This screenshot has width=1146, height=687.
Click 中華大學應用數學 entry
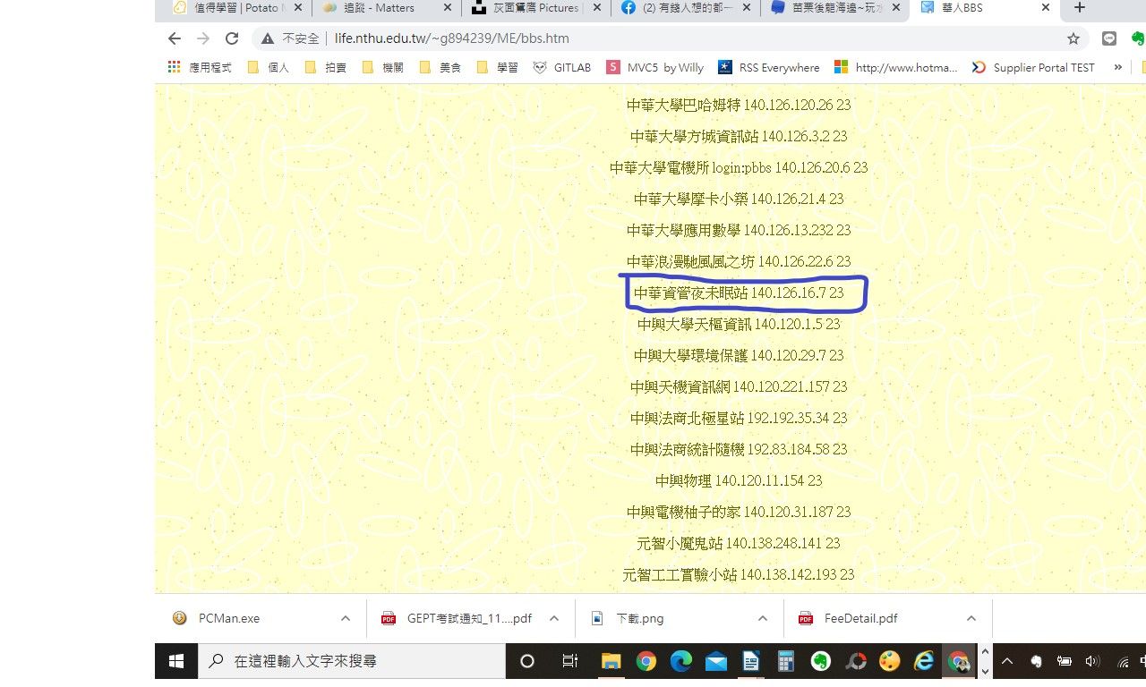(x=739, y=230)
